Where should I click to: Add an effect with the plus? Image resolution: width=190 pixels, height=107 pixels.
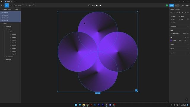coord(188,49)
